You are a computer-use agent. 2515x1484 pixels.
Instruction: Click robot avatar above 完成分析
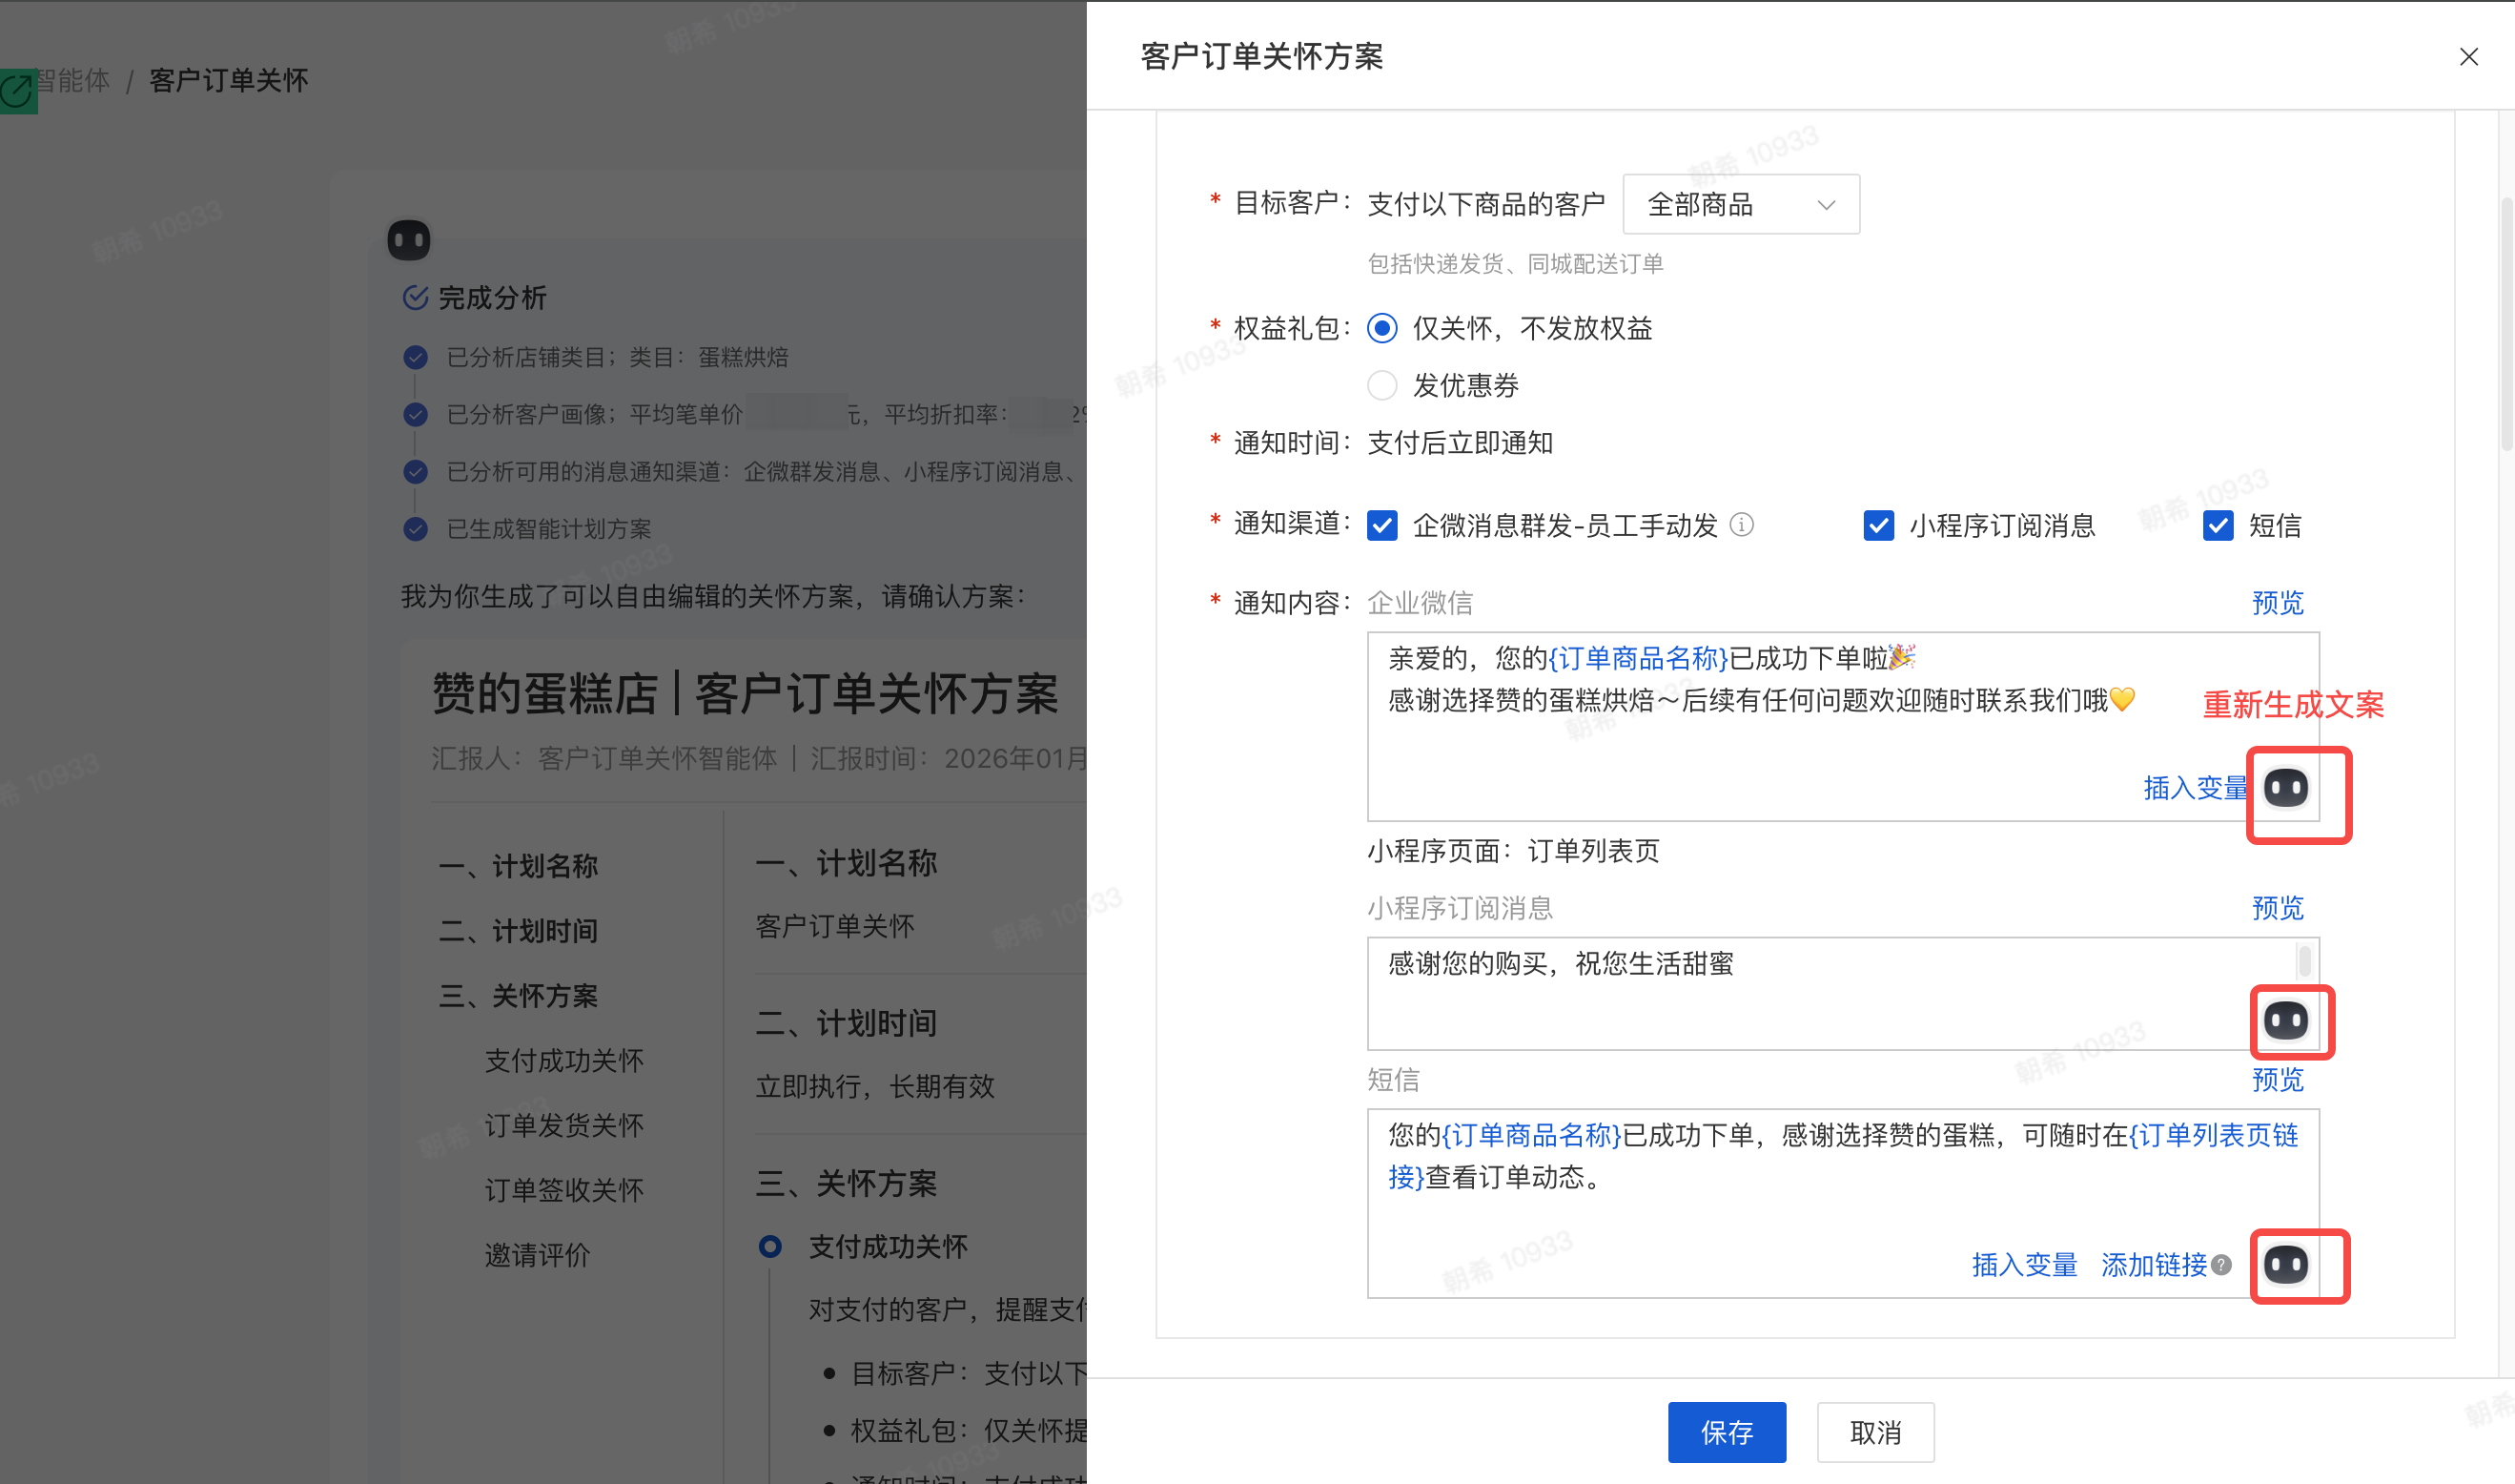(x=409, y=240)
